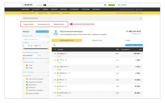This screenshot has height=103, width=165.
Task: Open external link icon next to city-n.ru
Action: click(x=66, y=86)
